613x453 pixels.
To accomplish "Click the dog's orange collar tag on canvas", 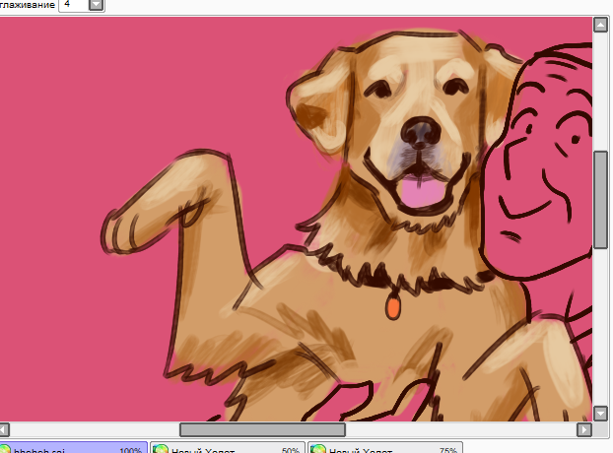I will pos(393,307).
